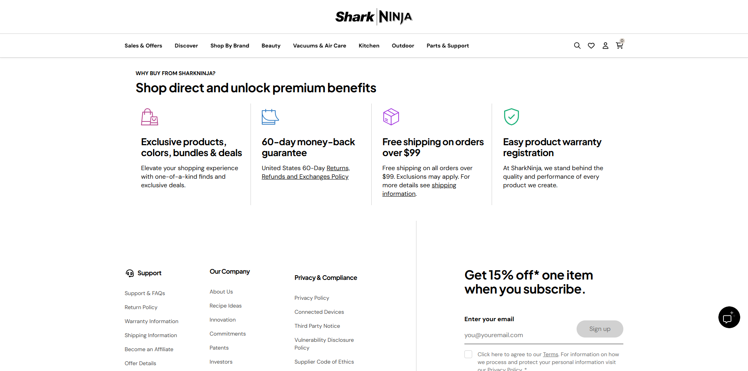
Task: Click the Sign up button
Action: [600, 329]
